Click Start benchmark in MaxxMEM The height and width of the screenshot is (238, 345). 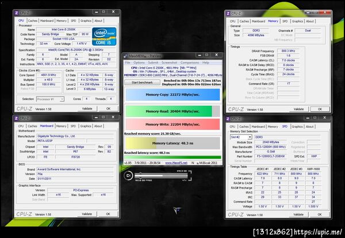click(142, 82)
